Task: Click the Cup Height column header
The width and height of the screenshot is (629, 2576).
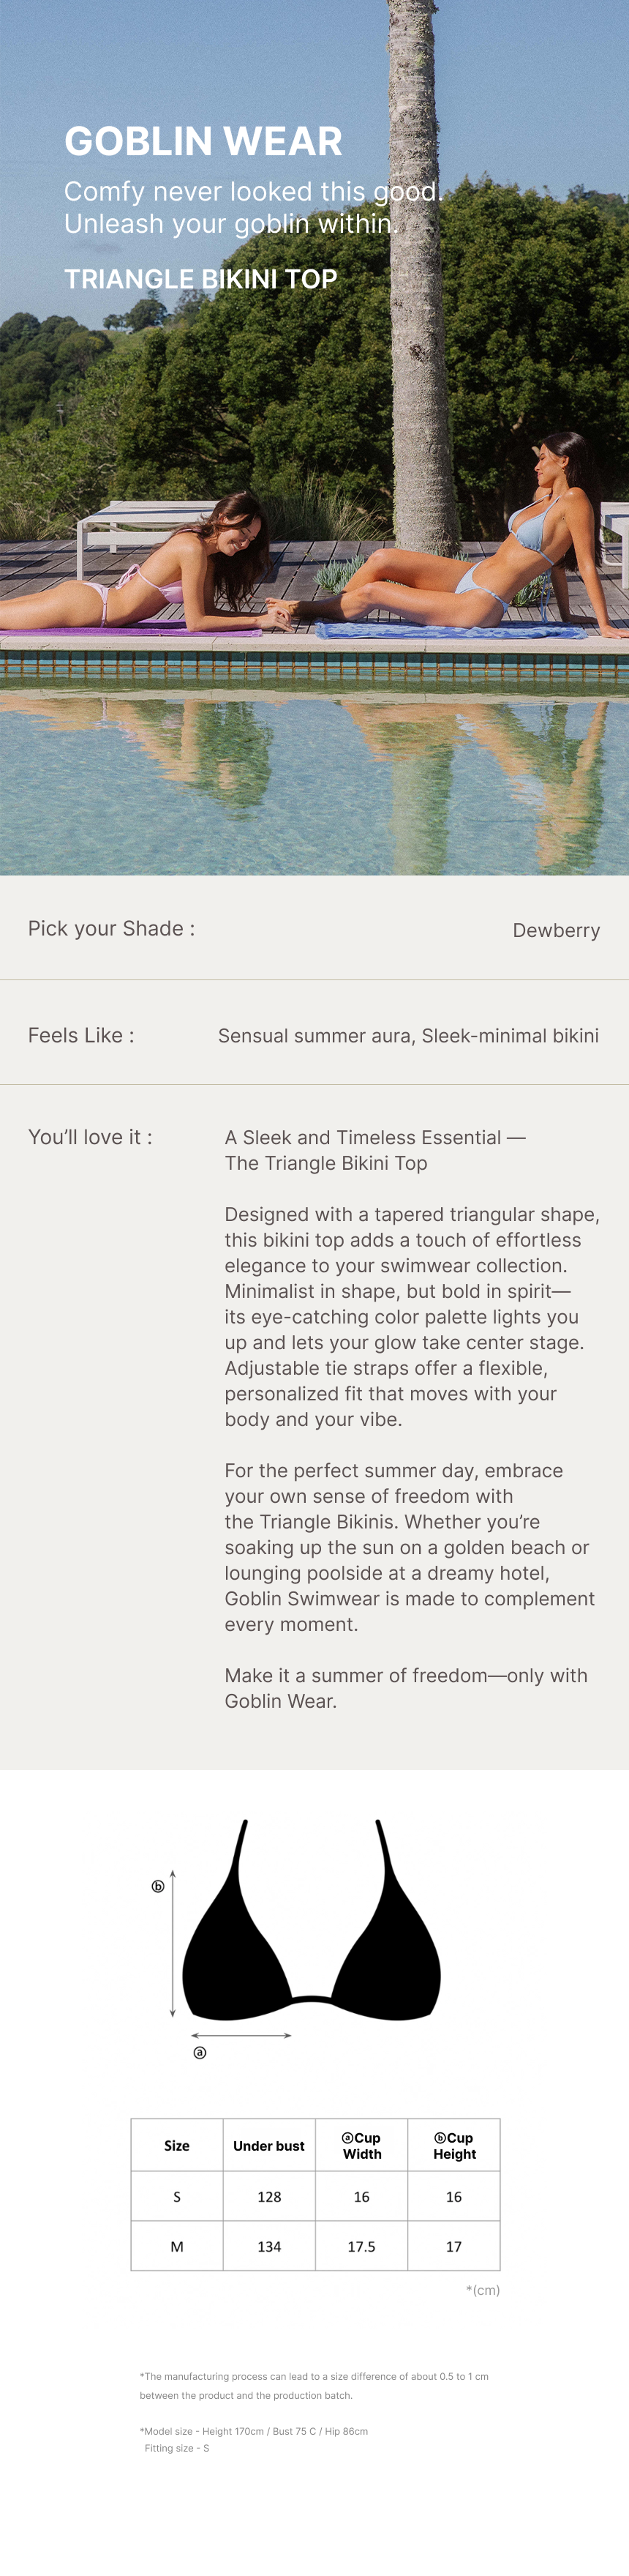Action: point(454,2146)
